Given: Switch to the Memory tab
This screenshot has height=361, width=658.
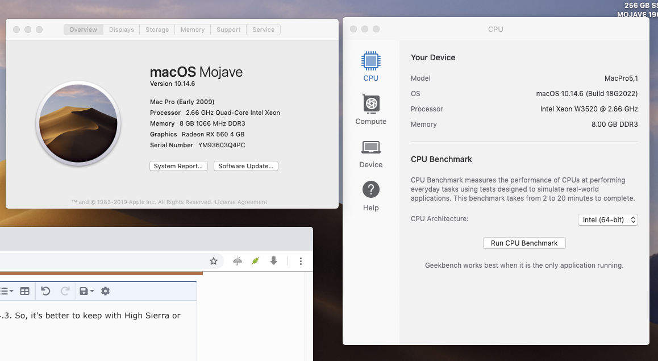Looking at the screenshot, I should tap(193, 30).
